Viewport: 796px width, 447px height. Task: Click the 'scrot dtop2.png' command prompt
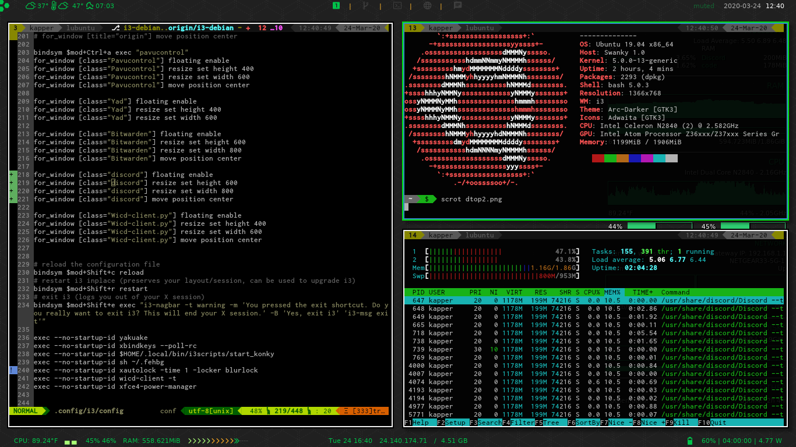click(471, 199)
